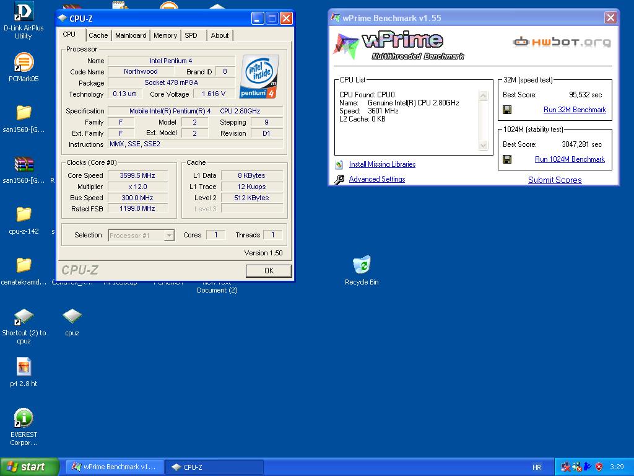Open the Advanced Settings link in wPrime
634x476 pixels.
click(377, 179)
